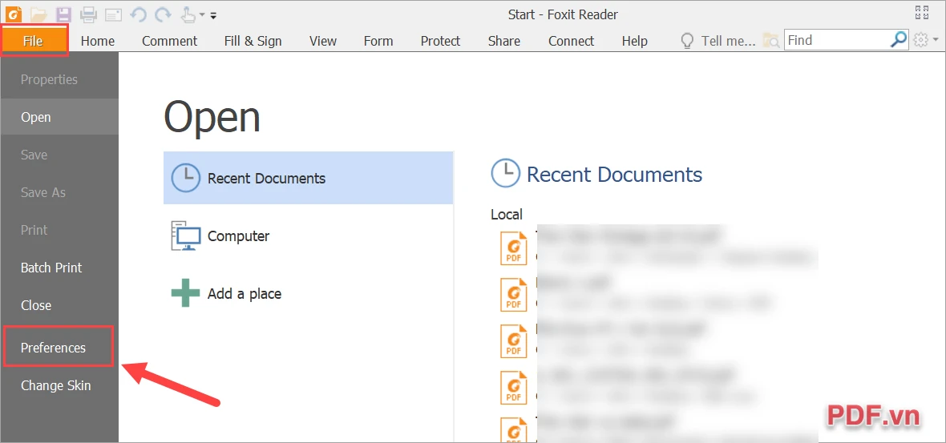Screen dimensions: 946x443
Task: Select Print in the File sidebar
Action: click(x=59, y=230)
